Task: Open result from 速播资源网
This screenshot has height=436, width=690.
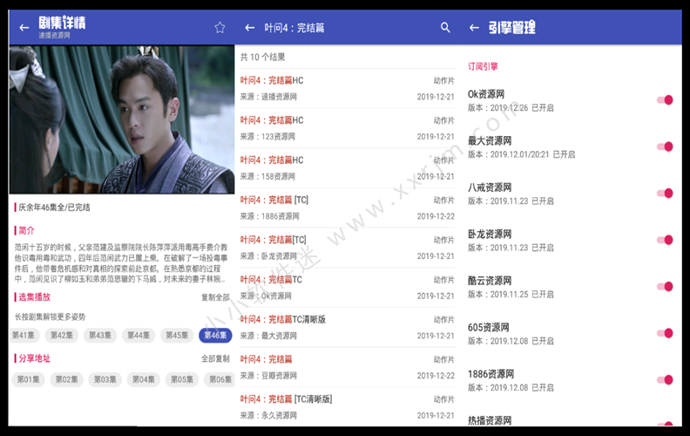Action: [x=348, y=89]
